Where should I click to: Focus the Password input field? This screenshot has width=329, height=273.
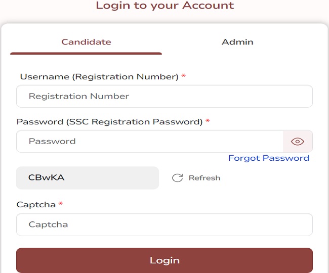click(149, 142)
